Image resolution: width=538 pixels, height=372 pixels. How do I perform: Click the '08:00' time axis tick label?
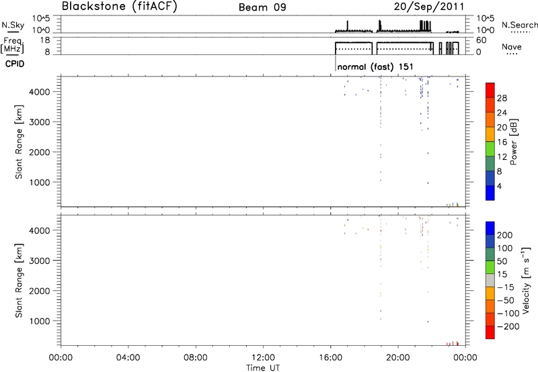[x=196, y=358]
